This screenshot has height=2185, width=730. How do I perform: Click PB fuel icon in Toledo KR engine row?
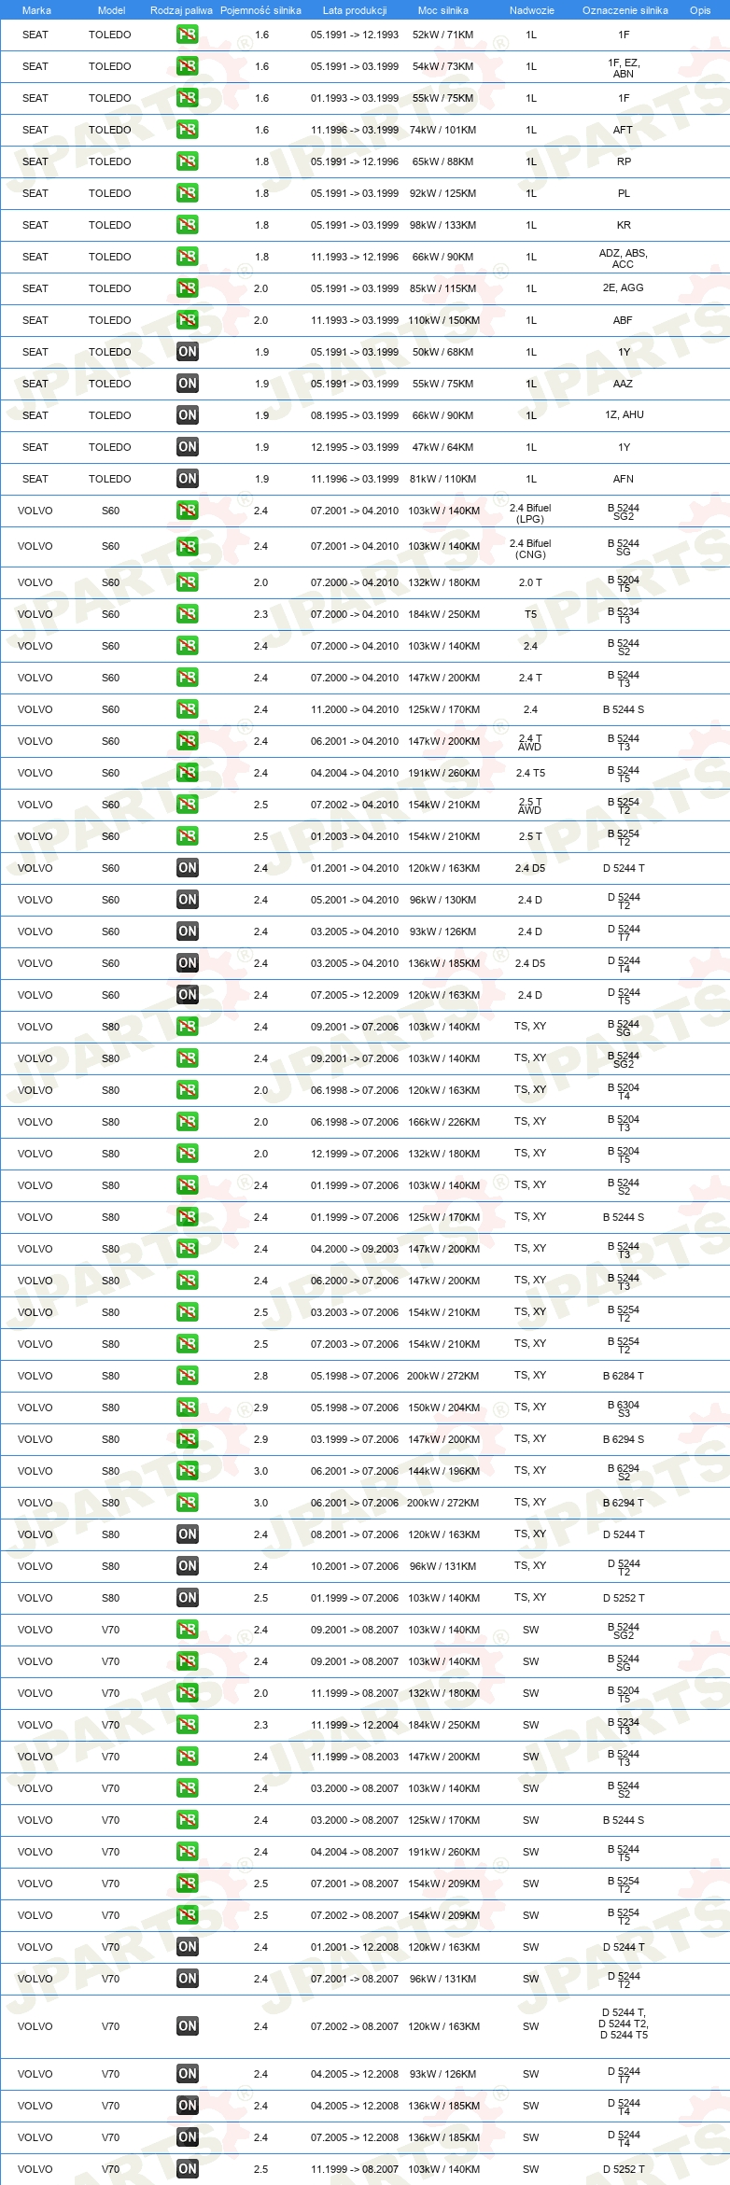point(188,225)
